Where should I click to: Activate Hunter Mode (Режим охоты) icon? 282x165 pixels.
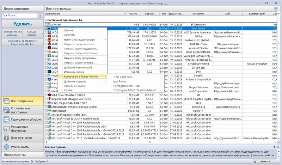[6, 147]
